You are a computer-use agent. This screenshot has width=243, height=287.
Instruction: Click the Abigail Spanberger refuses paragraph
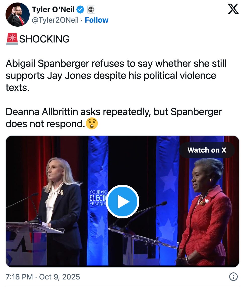pos(116,76)
